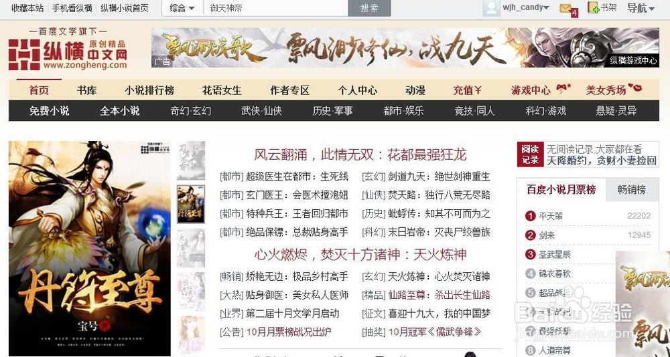
Task: Select the third faded cover thumbnail
Action: pos(191,248)
